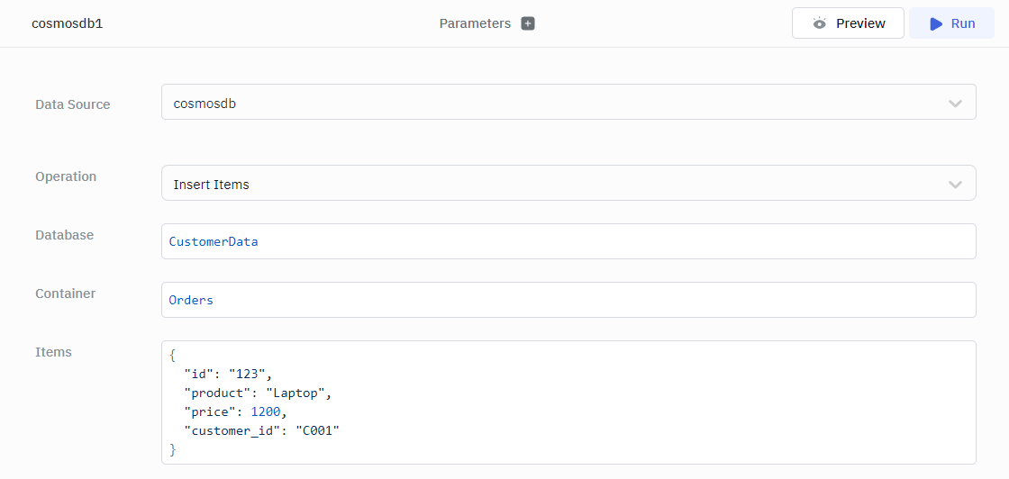
Task: Click the Operation field label
Action: click(x=66, y=176)
